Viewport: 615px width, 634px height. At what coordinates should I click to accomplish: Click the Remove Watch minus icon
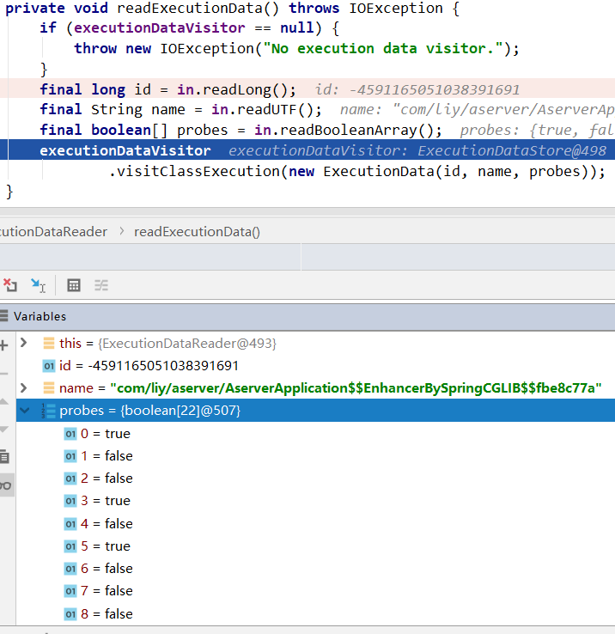[x=4, y=373]
